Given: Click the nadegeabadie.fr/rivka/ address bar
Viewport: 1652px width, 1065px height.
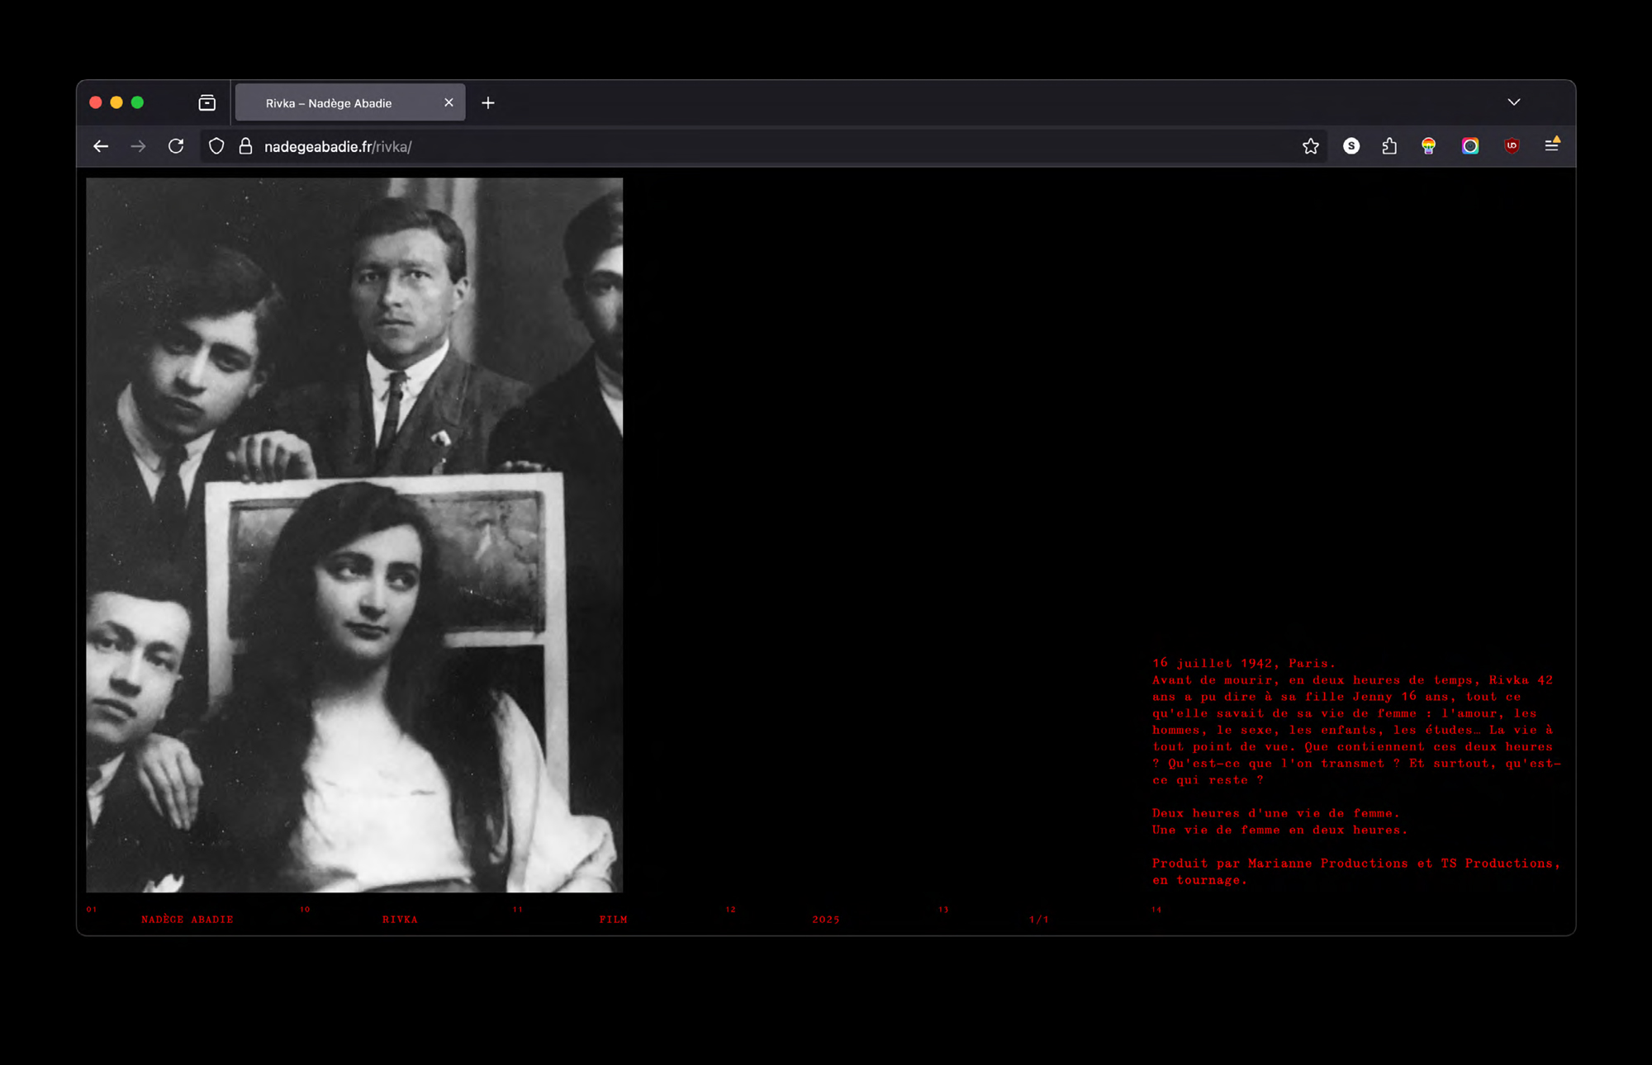Looking at the screenshot, I should pyautogui.click(x=764, y=146).
